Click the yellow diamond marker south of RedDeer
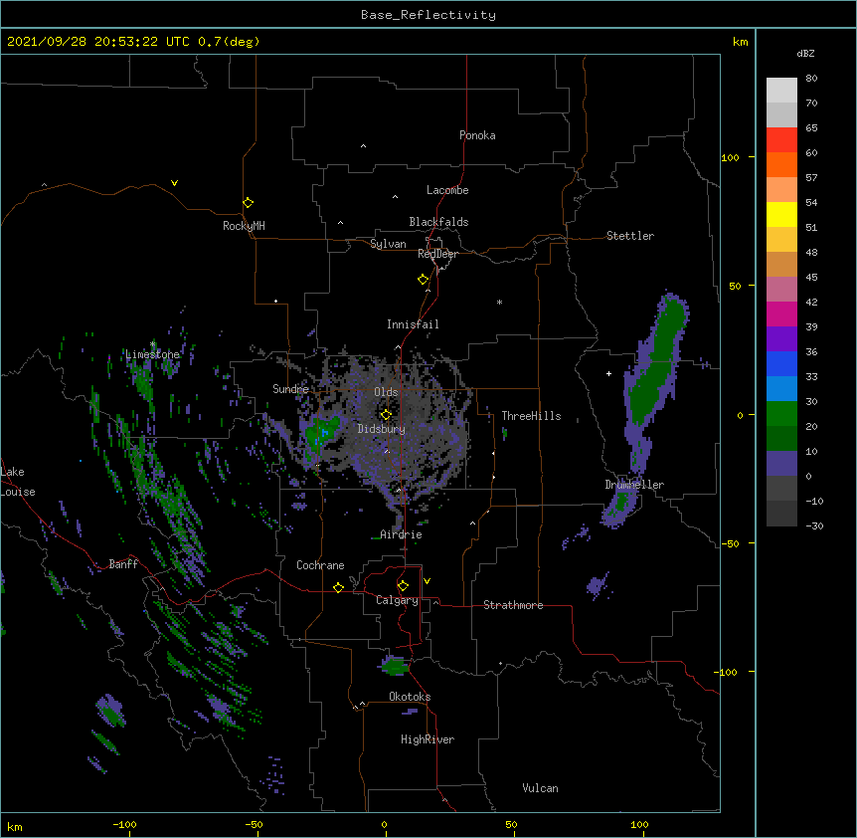The height and width of the screenshot is (838, 857). click(423, 280)
